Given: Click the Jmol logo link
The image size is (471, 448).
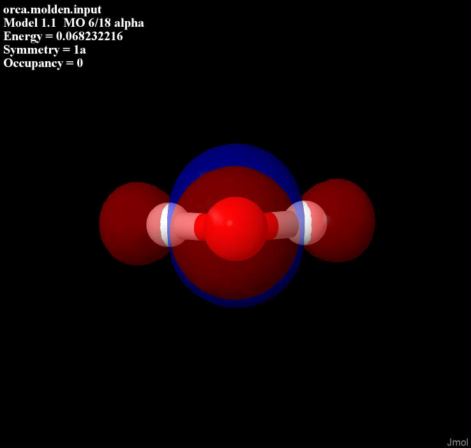Looking at the screenshot, I should 457,442.
